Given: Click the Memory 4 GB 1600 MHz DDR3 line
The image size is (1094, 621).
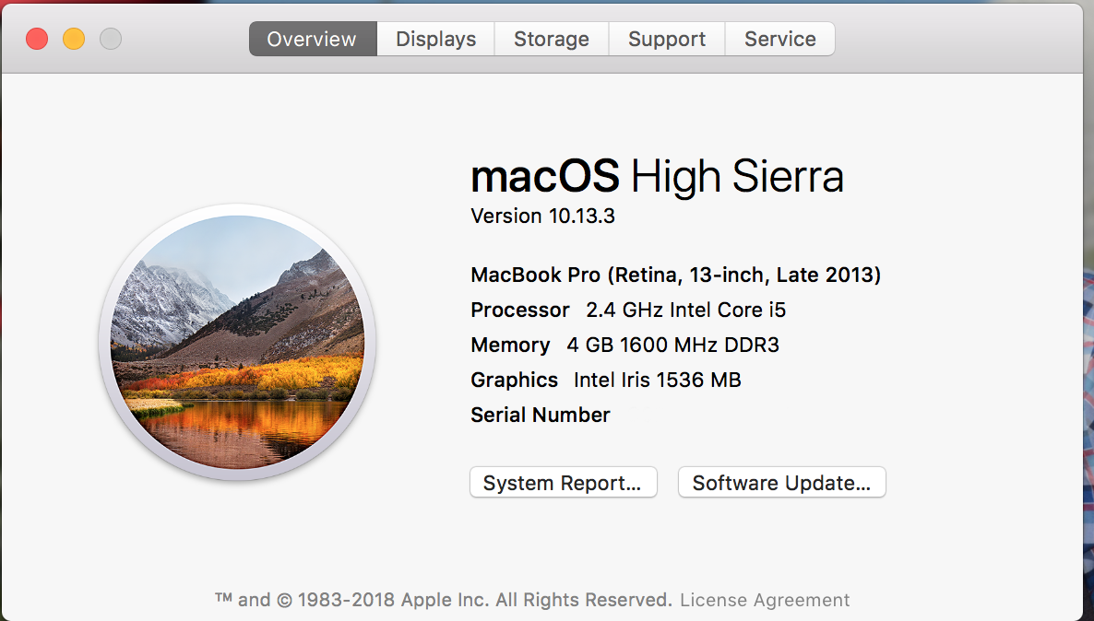Looking at the screenshot, I should pyautogui.click(x=624, y=345).
